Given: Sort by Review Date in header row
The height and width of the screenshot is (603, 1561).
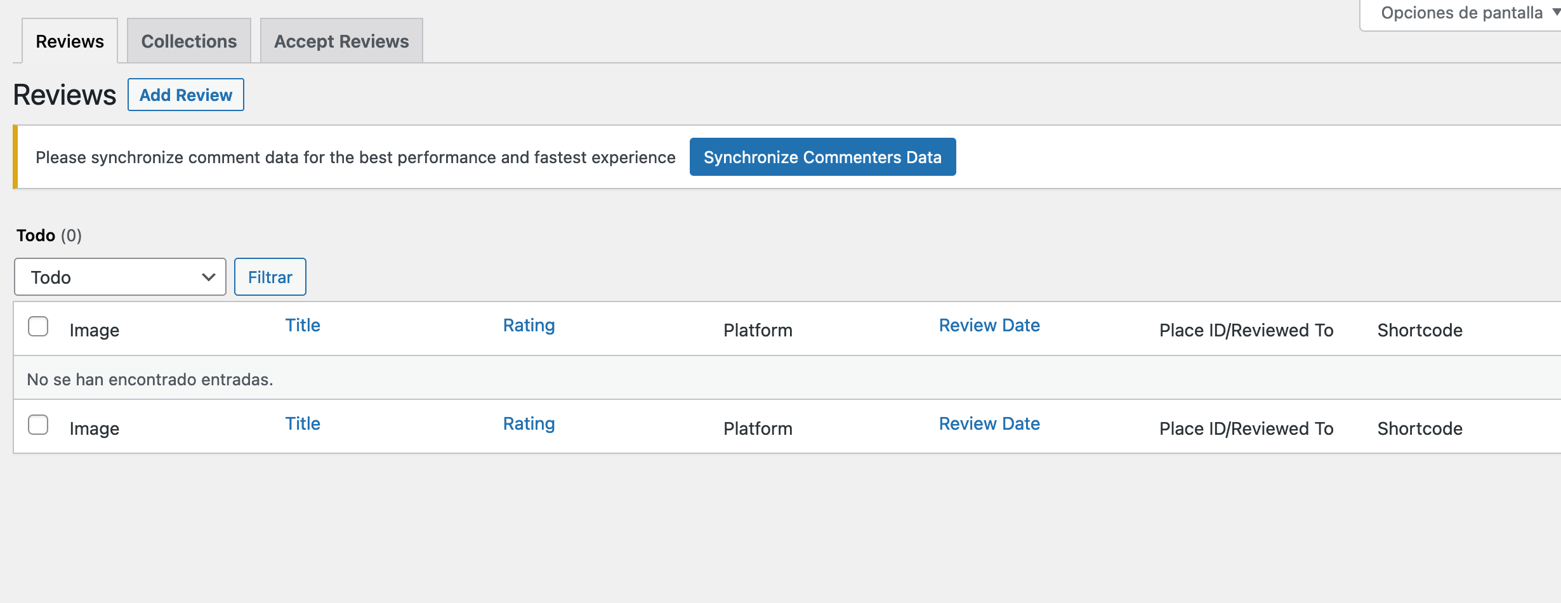Looking at the screenshot, I should tap(989, 325).
